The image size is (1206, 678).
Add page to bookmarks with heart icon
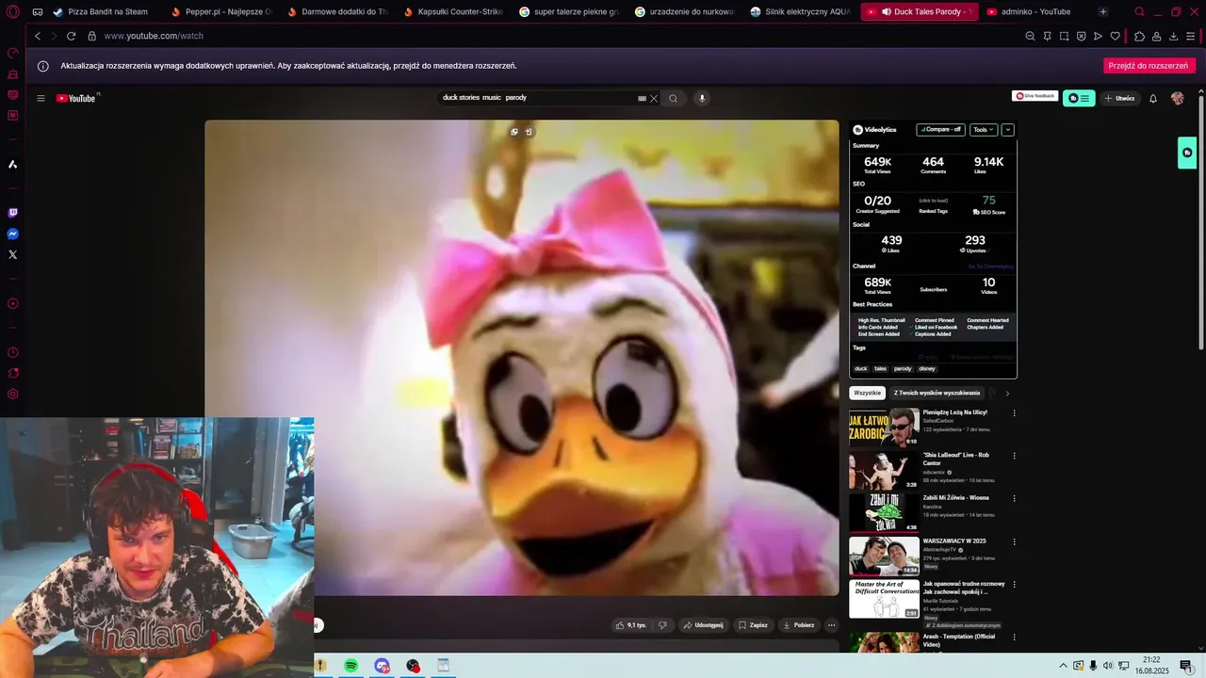[1115, 36]
